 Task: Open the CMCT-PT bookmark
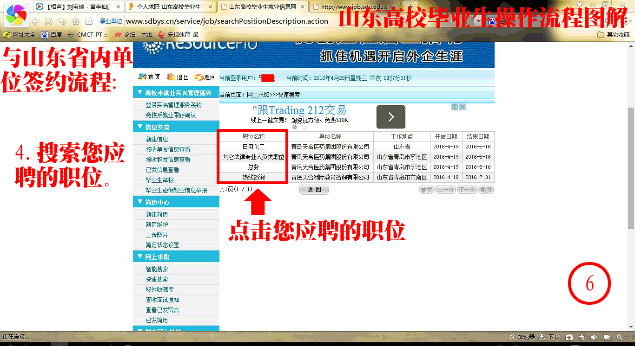click(x=88, y=34)
